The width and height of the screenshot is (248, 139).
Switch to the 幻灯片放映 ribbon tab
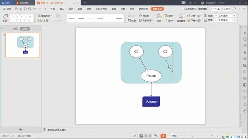pyautogui.click(x=102, y=9)
